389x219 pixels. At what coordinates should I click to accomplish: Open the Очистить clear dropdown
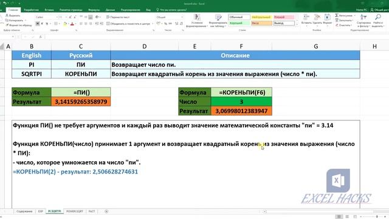[x=343, y=25]
